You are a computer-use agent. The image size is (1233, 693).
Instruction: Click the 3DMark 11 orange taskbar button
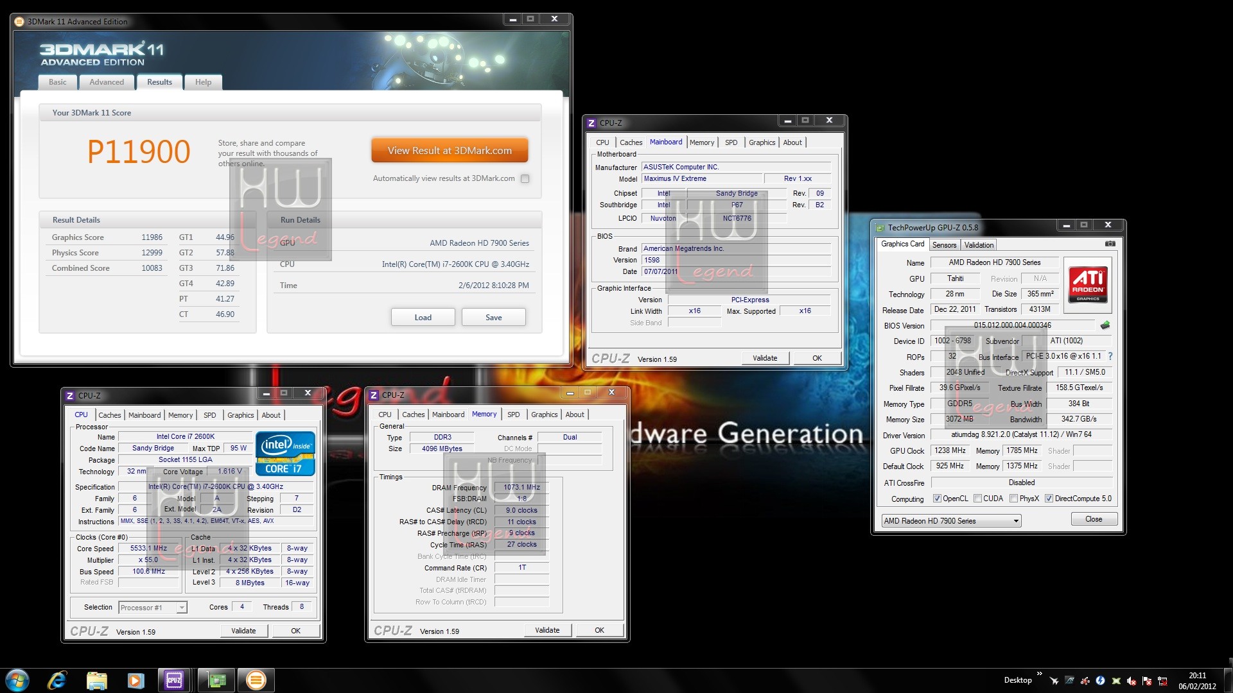click(x=256, y=680)
